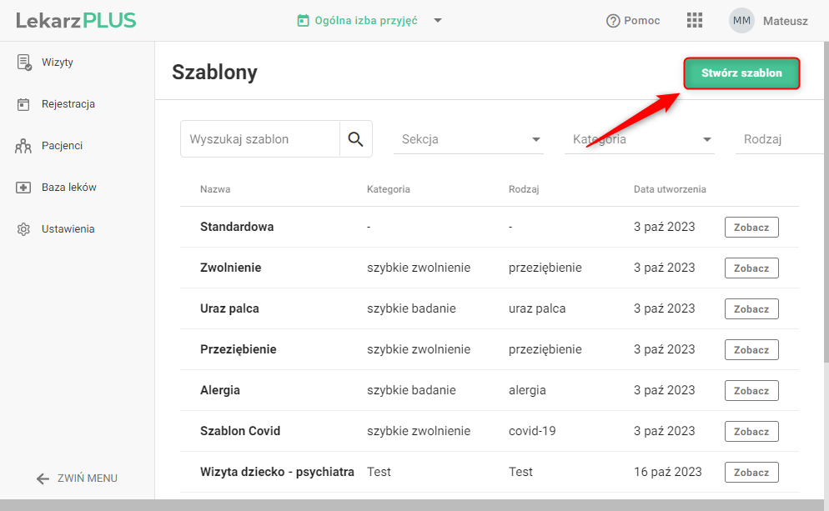Viewport: 829px width, 511px height.
Task: Open the apps grid icon
Action: coord(695,21)
